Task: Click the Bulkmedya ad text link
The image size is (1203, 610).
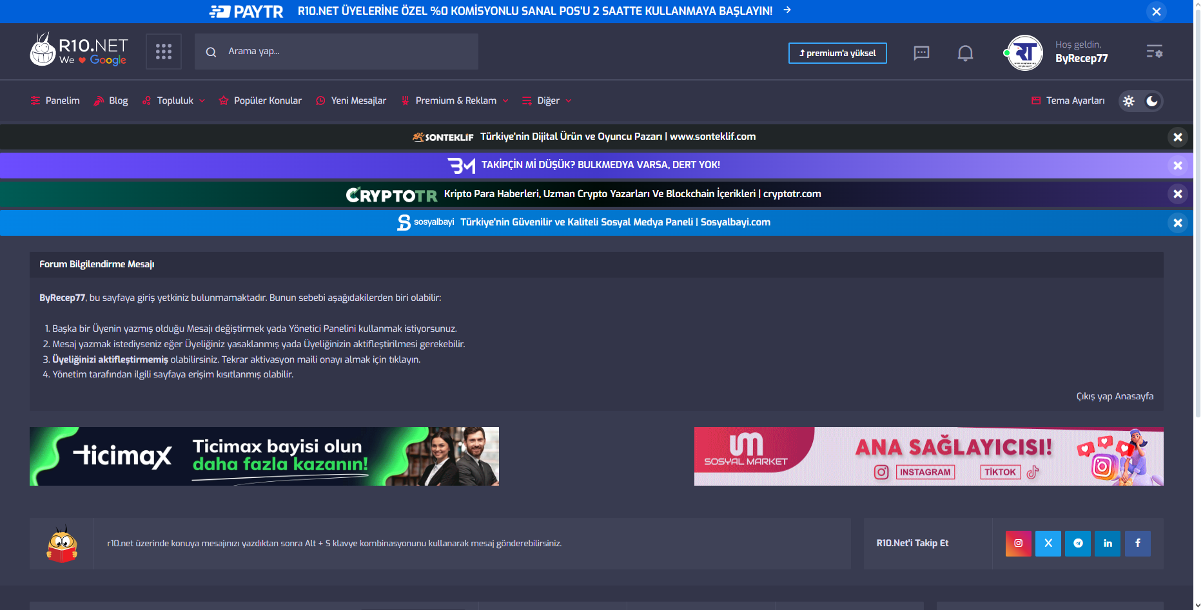Action: tap(601, 165)
